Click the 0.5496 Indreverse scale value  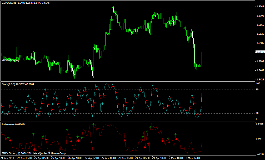260,124
